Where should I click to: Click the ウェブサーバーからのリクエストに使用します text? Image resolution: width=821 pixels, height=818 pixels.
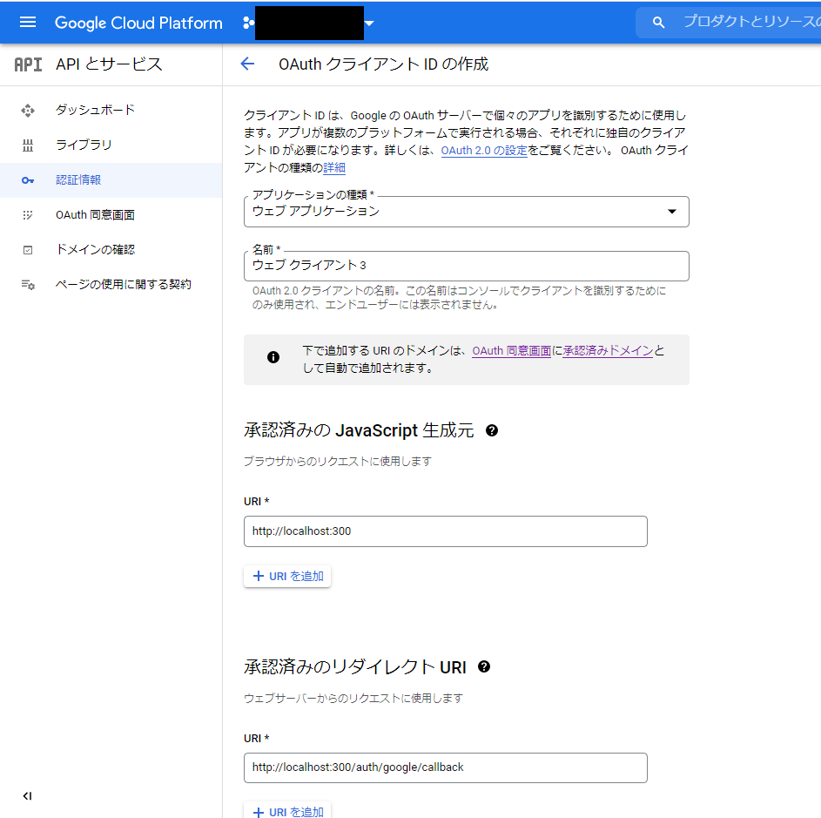click(353, 699)
